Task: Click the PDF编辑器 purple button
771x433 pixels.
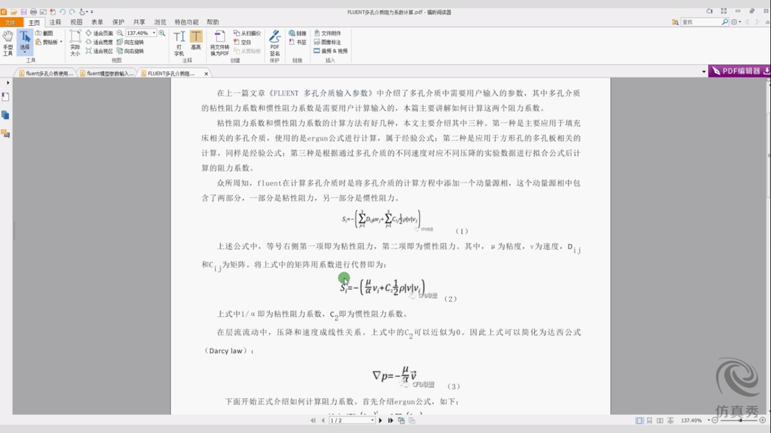Action: coord(739,71)
